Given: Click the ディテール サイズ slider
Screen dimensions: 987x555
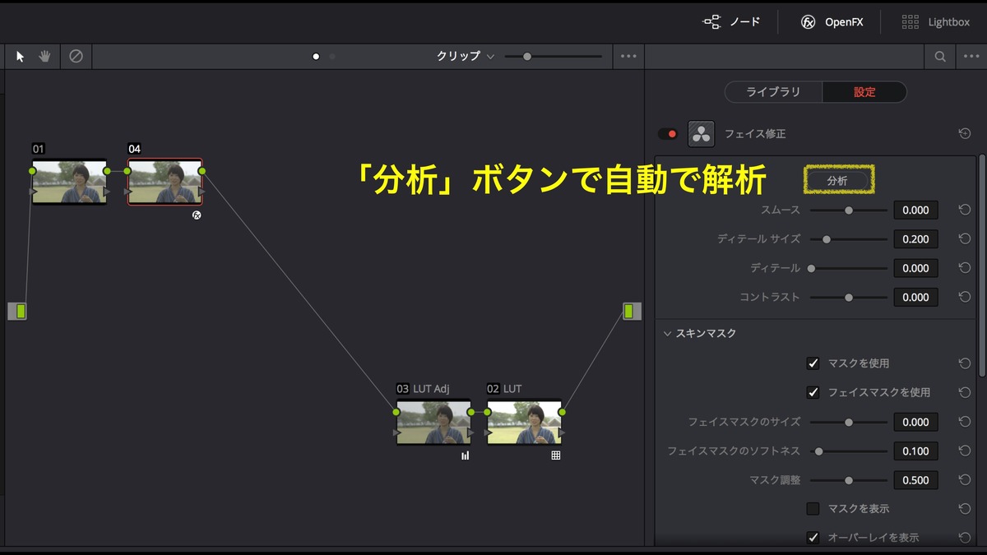Looking at the screenshot, I should click(x=848, y=239).
